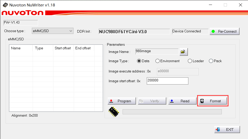Click the Program button
Image resolution: width=248 pixels, height=139 pixels.
click(x=122, y=101)
